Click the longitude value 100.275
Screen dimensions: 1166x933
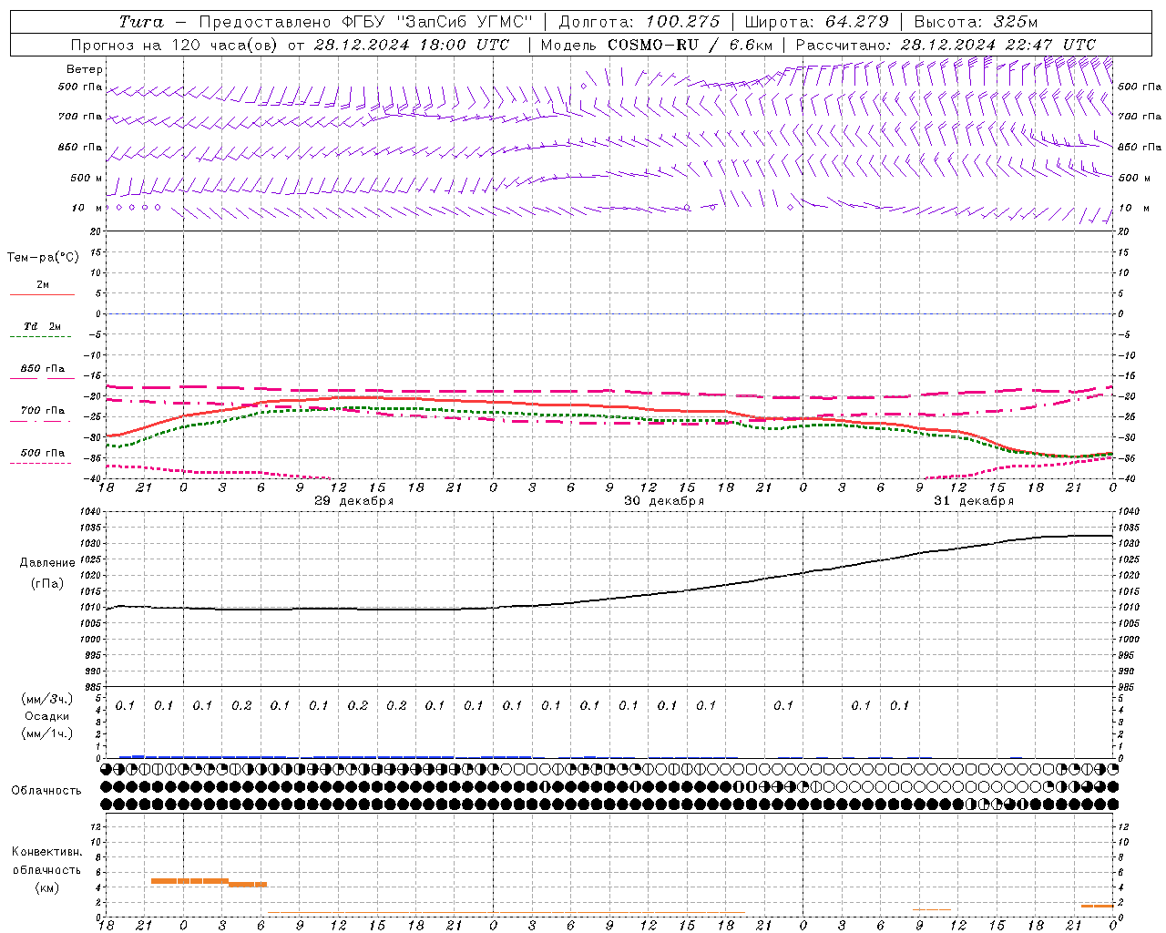[682, 22]
